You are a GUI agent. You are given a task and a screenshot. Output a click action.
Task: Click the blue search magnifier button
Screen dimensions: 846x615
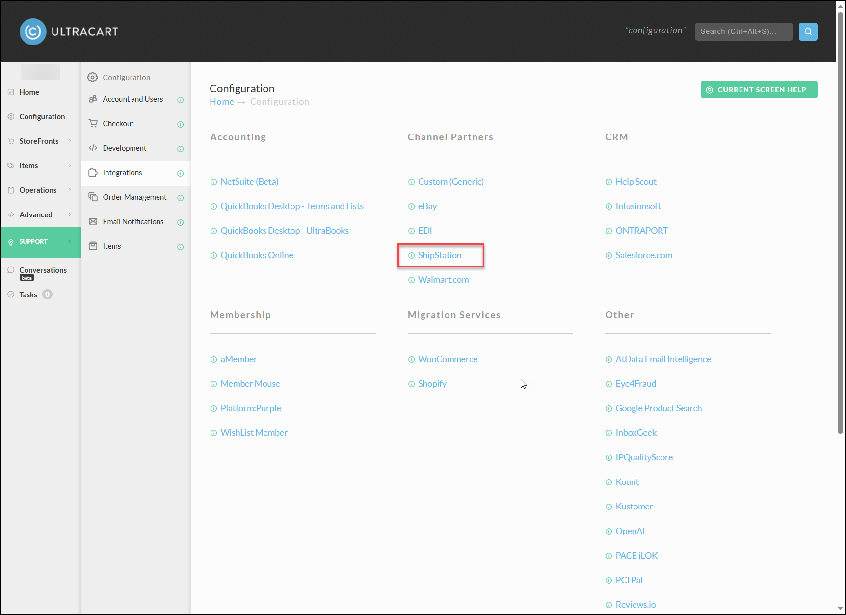tap(808, 31)
